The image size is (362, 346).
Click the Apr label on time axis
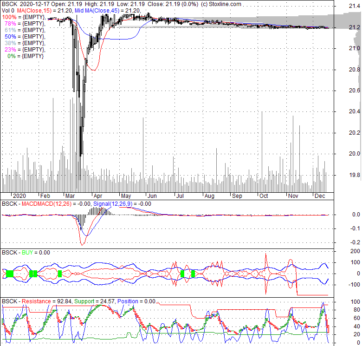[x=98, y=196]
